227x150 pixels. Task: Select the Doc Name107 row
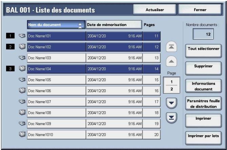point(94,101)
